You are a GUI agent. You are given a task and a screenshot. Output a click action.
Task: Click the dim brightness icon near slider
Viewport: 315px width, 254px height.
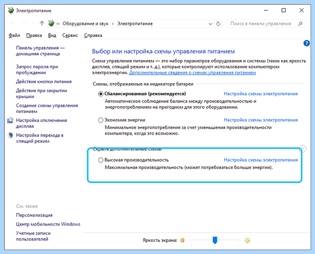pos(182,240)
